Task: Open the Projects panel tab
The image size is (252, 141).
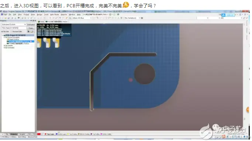Action: click(x=14, y=134)
